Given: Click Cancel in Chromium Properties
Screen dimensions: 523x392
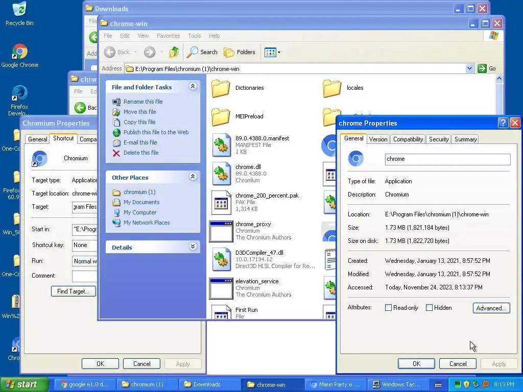Looking at the screenshot, I should click(142, 363).
